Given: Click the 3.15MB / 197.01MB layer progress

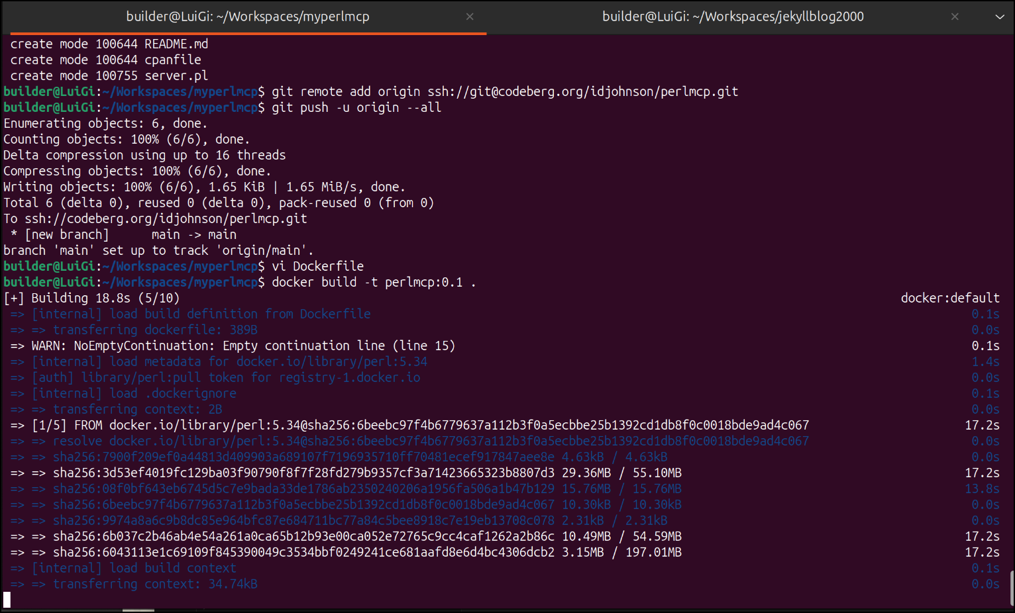Looking at the screenshot, I should pos(621,552).
